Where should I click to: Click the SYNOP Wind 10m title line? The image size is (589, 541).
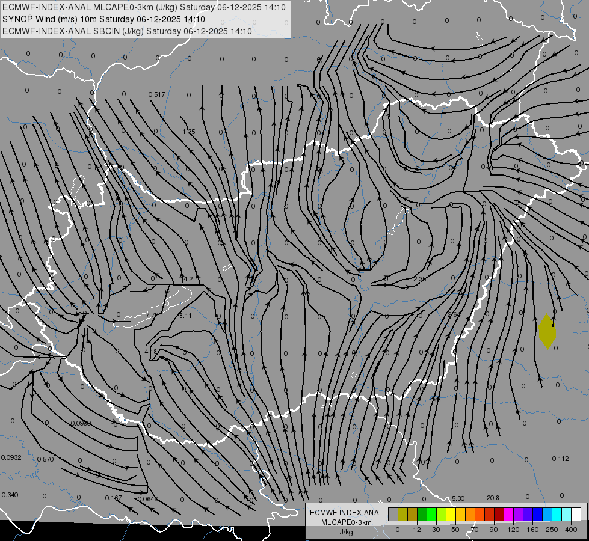pyautogui.click(x=103, y=19)
